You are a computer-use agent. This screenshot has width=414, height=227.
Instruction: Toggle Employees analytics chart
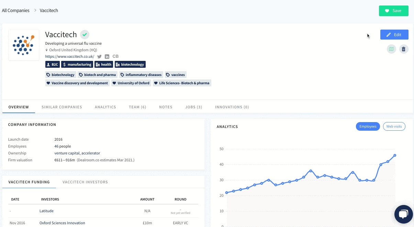[x=368, y=127]
